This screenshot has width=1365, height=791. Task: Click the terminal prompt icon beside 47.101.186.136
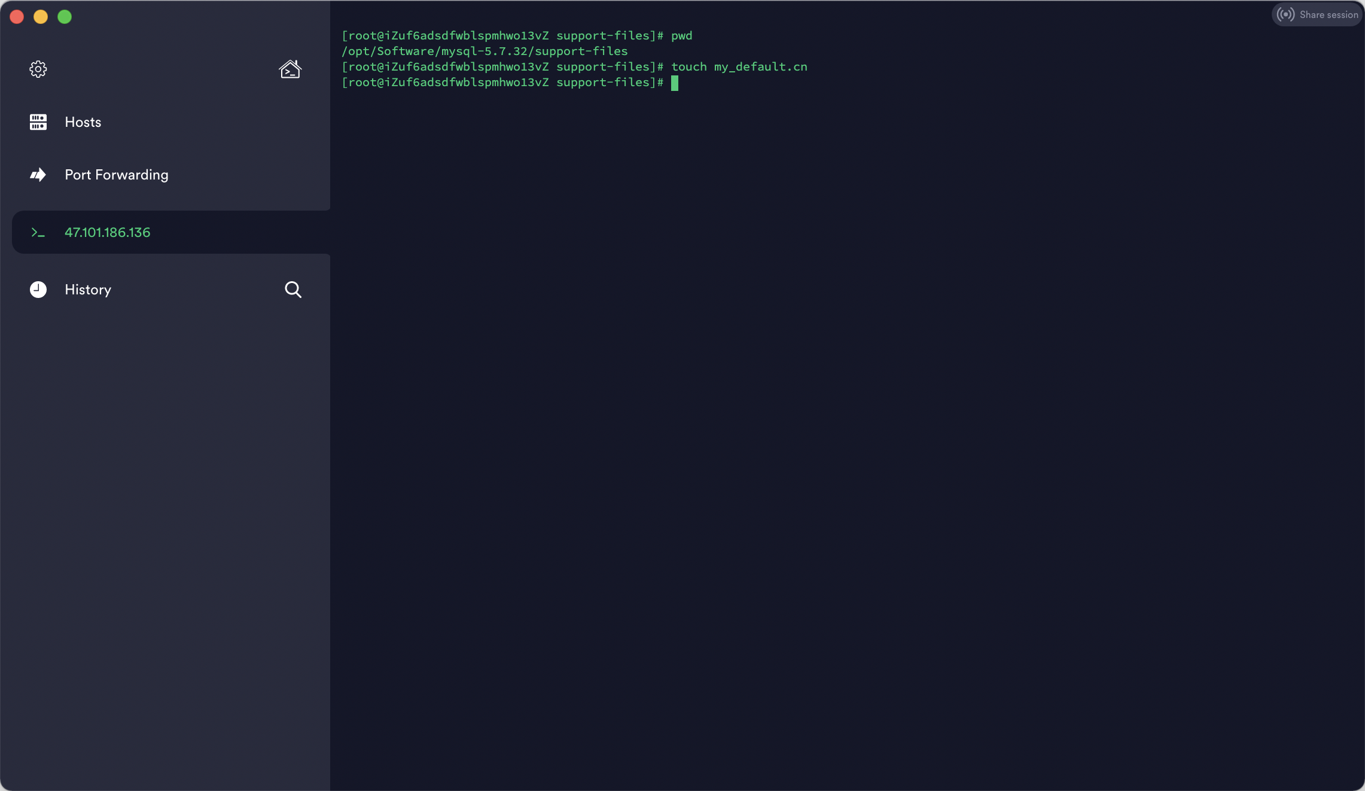38,233
